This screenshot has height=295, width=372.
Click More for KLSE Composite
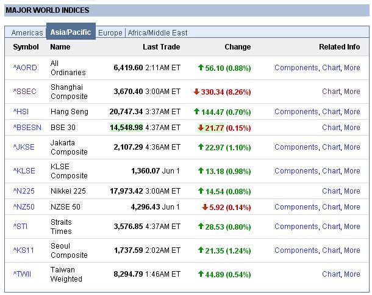click(x=352, y=171)
